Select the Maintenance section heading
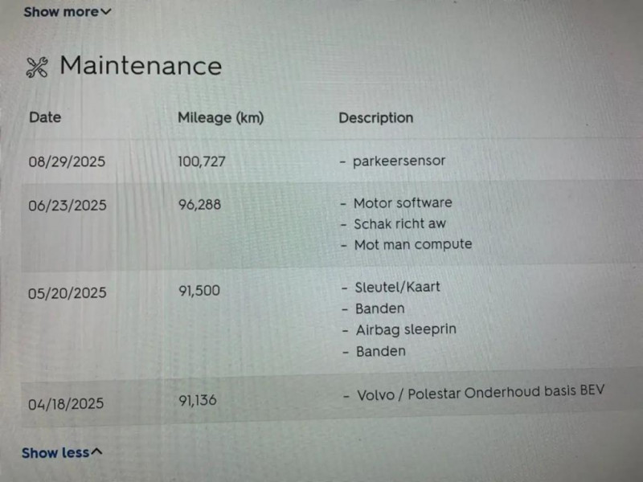643x482 pixels. point(141,66)
